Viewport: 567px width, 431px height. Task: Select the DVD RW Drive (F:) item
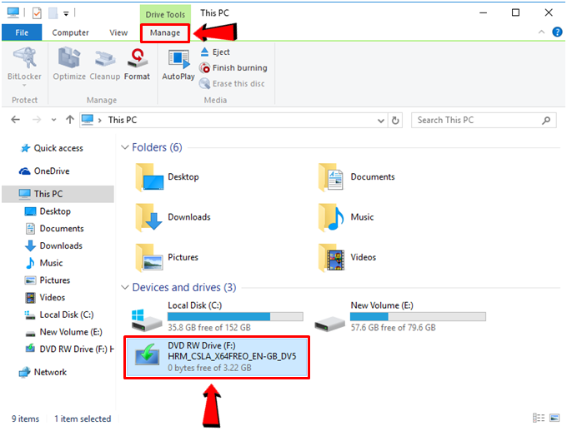(x=217, y=357)
